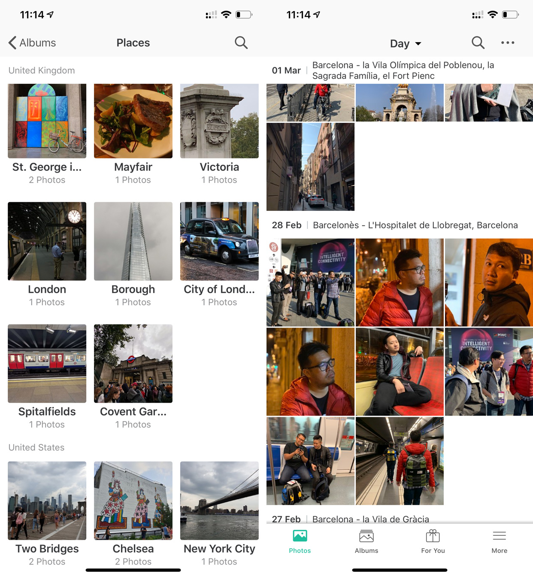The height and width of the screenshot is (577, 533).
Task: Open the 01 Mar narrow street photo
Action: (310, 167)
